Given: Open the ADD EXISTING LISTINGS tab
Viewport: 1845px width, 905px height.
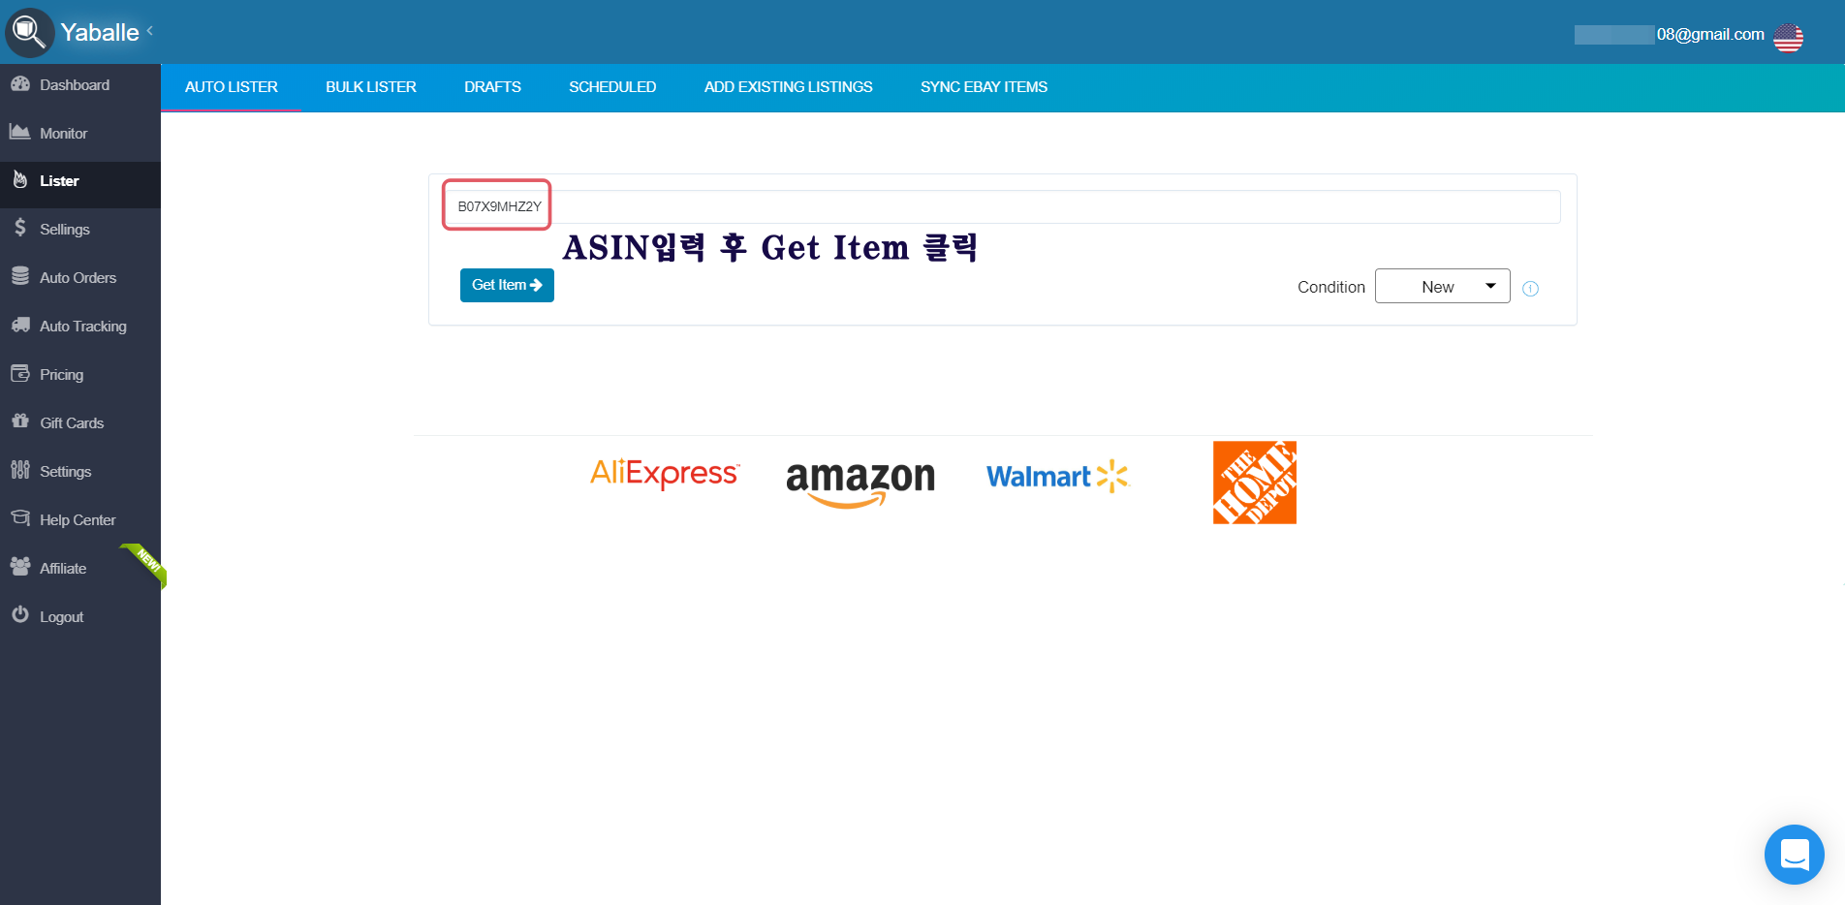Looking at the screenshot, I should click(789, 87).
